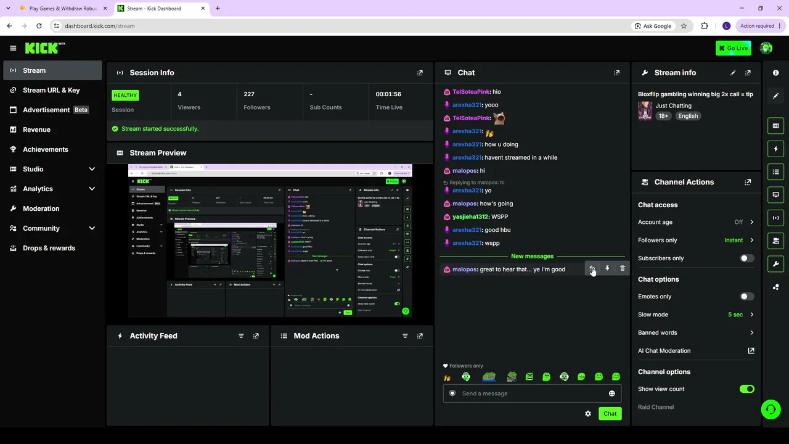Bookmark this page with the star icon

point(684,26)
